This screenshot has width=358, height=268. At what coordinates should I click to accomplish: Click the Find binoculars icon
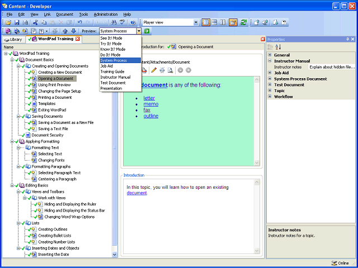114,22
